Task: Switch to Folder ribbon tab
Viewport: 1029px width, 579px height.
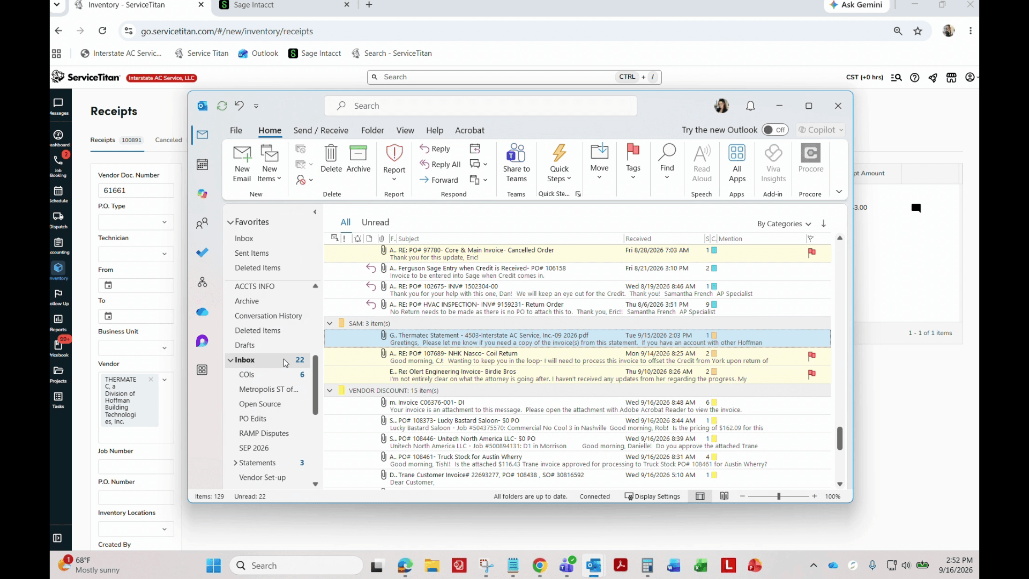Action: [372, 130]
